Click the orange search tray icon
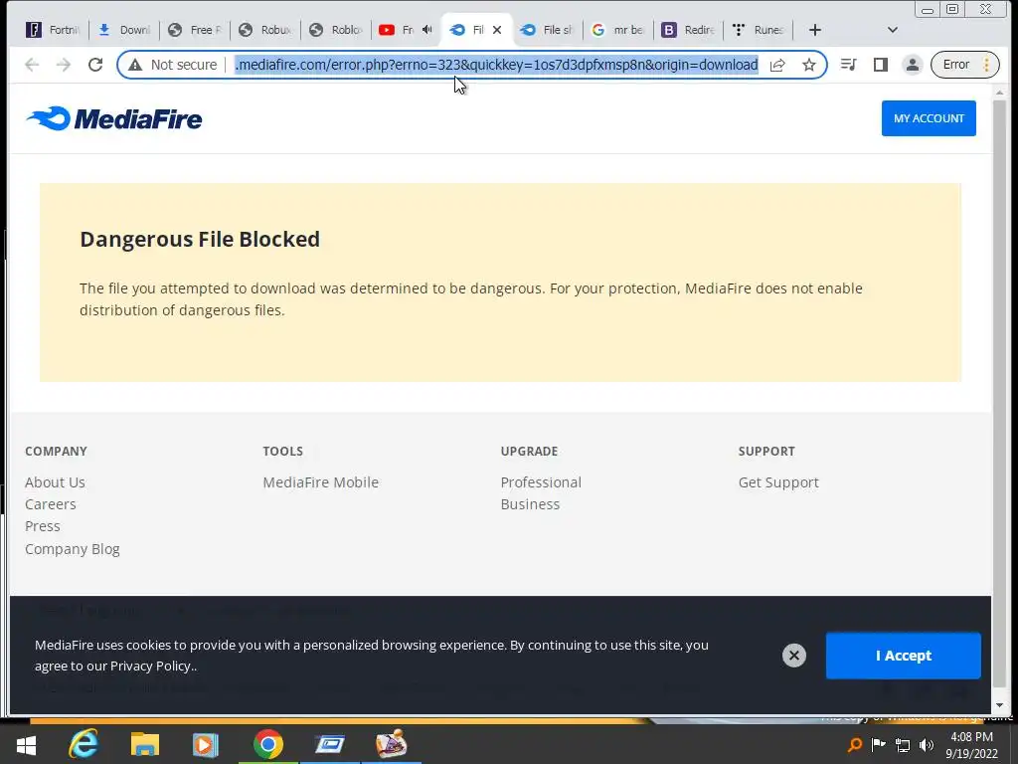This screenshot has width=1018, height=764. point(855,744)
